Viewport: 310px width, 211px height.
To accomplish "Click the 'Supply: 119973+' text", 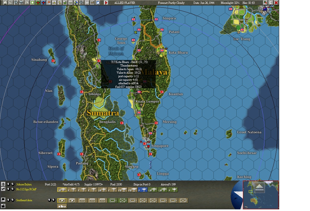I will [94, 184].
